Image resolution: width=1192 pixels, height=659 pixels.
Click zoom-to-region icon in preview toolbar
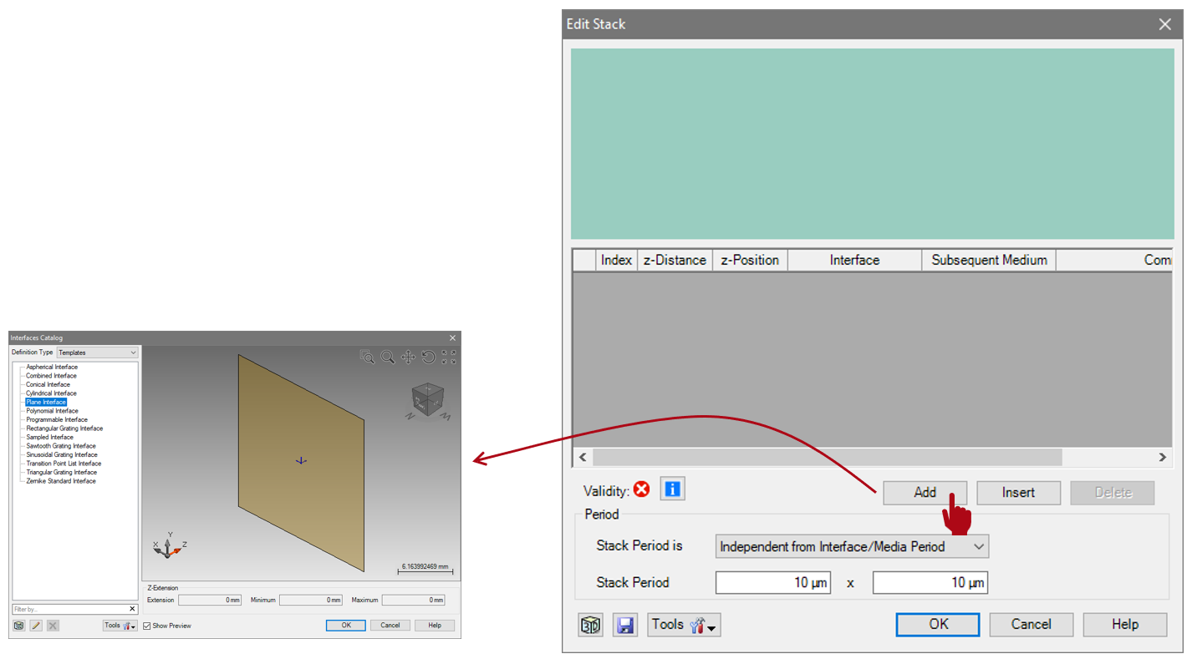[367, 357]
